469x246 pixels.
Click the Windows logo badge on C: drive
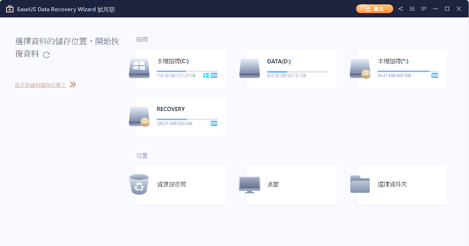click(x=206, y=75)
